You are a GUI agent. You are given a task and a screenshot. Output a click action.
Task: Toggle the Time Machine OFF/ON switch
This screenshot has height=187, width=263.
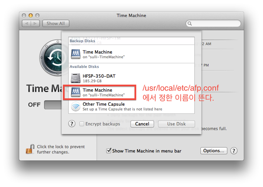click(x=53, y=105)
